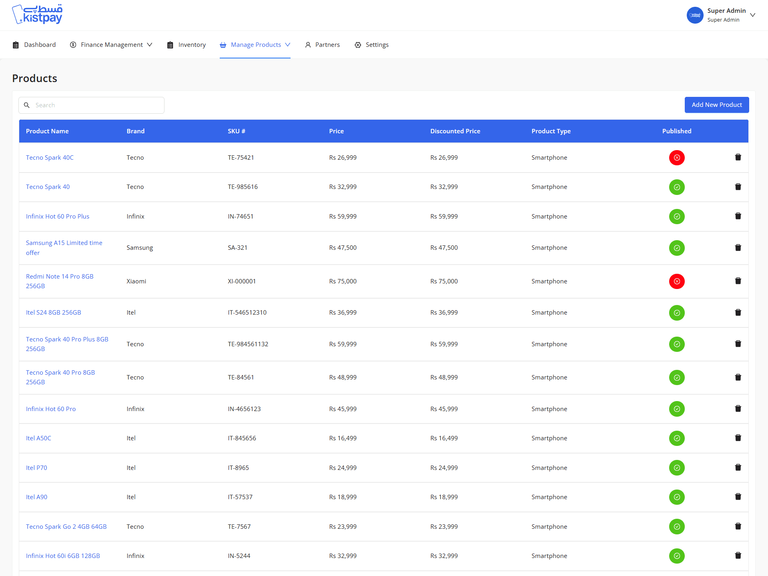Expand the Super Admin account menu

tap(752, 15)
